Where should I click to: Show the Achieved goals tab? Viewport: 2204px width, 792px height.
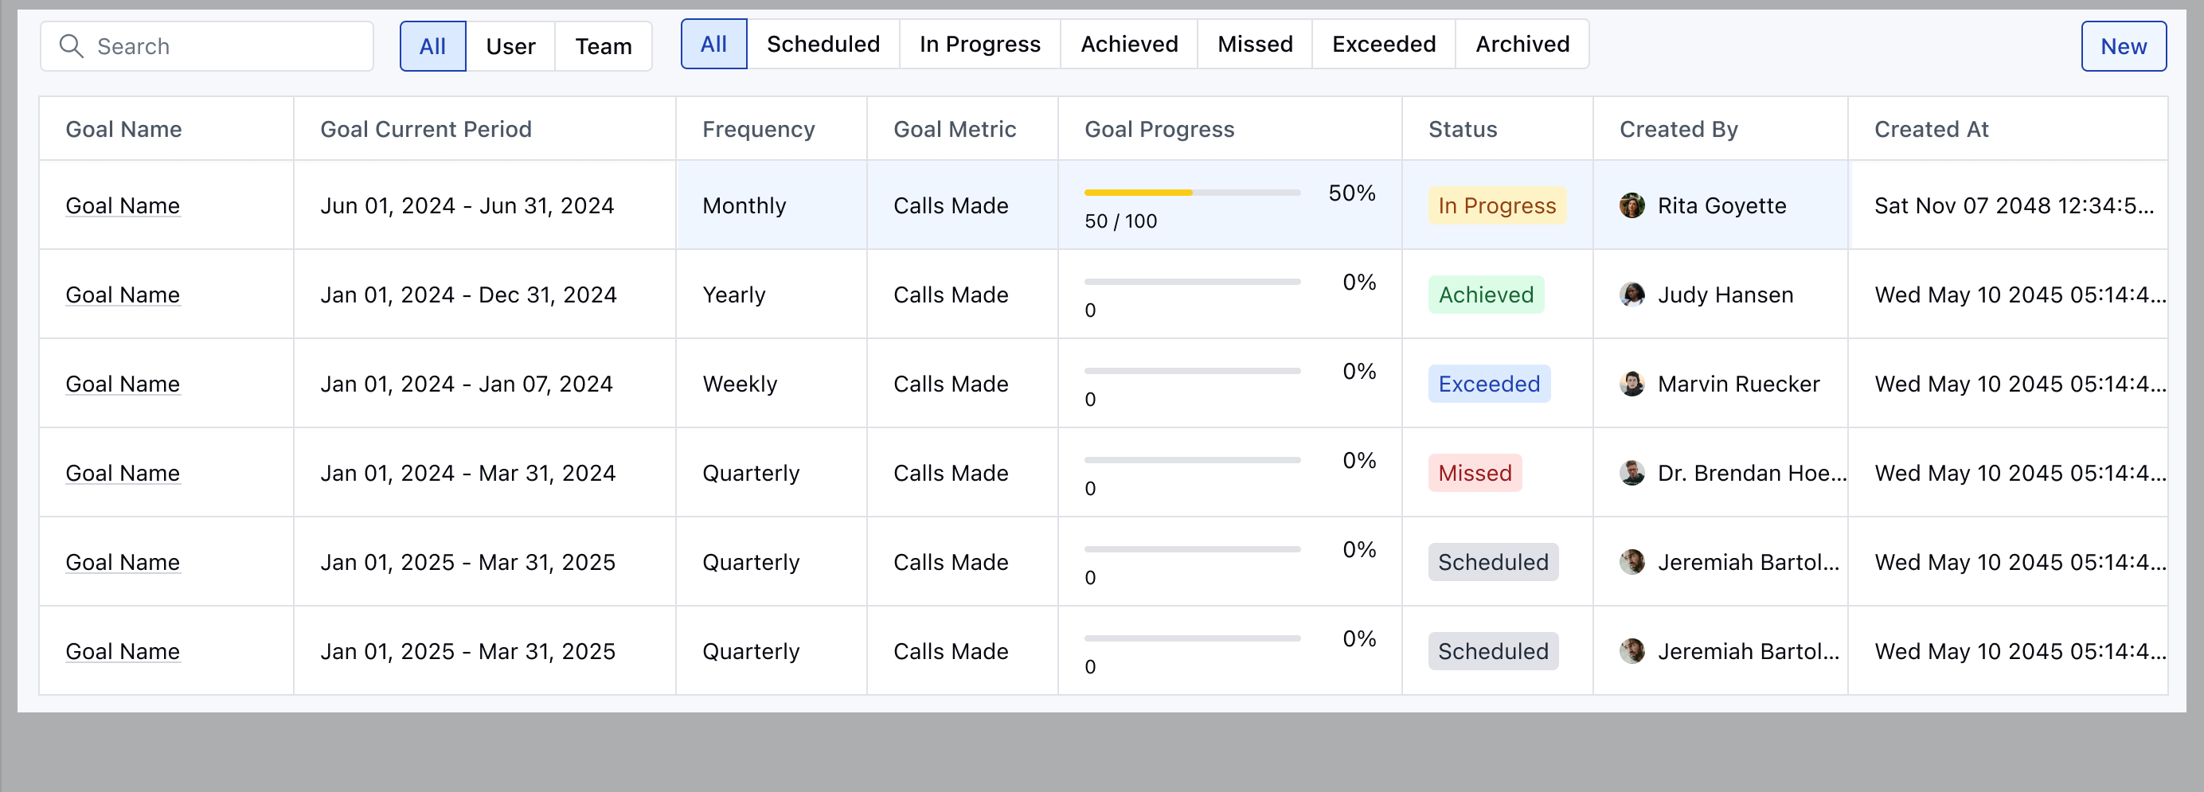click(x=1128, y=44)
